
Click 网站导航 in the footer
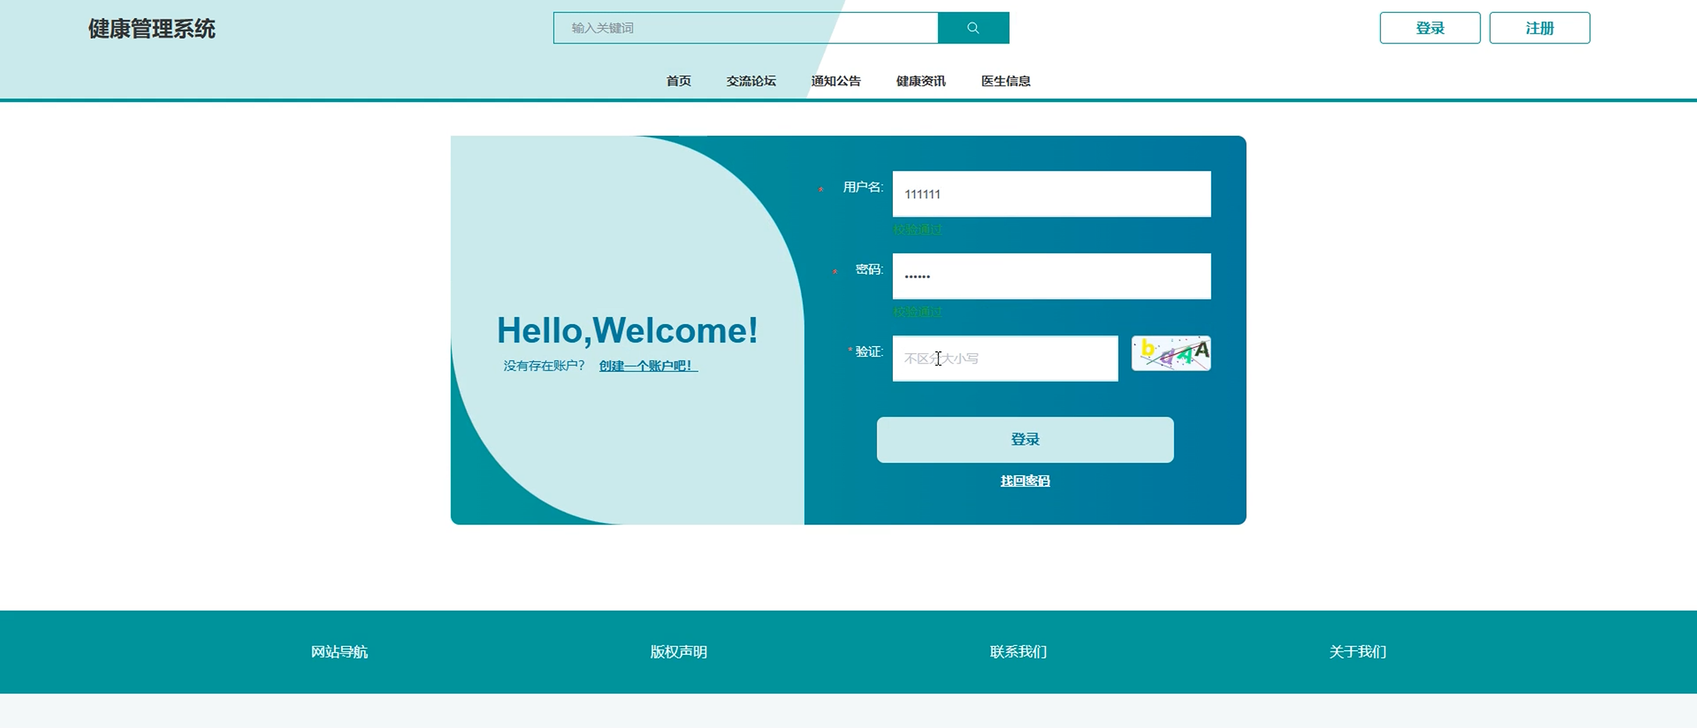pyautogui.click(x=340, y=651)
